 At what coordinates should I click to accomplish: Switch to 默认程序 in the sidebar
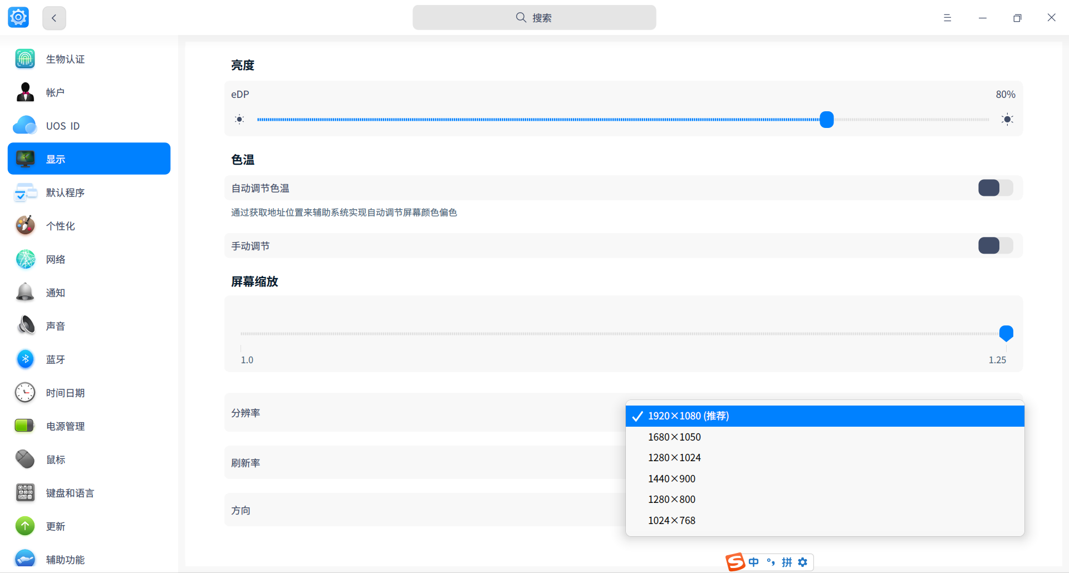pos(65,192)
